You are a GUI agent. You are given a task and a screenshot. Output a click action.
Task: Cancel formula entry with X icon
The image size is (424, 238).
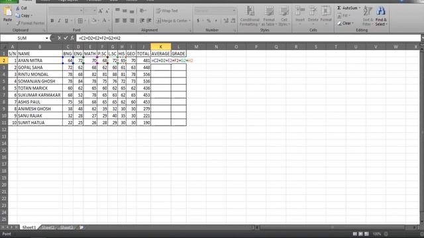click(59, 38)
